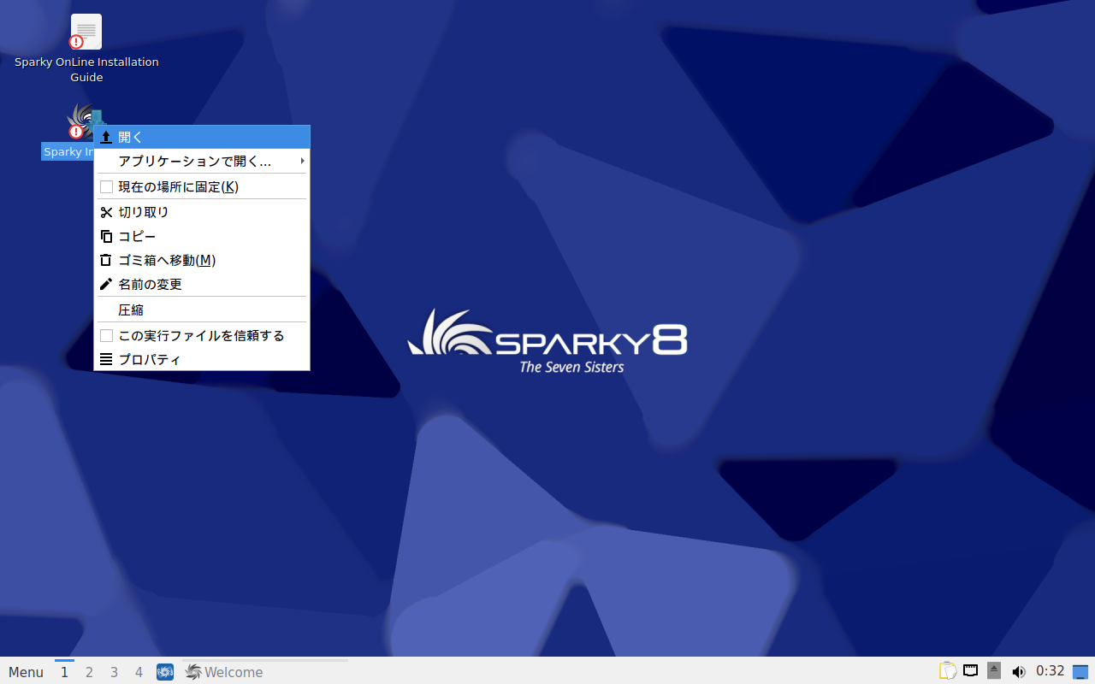Viewport: 1095px width, 684px height.
Task: Tick the 現在の場所に固定 checkbox
Action: (106, 186)
